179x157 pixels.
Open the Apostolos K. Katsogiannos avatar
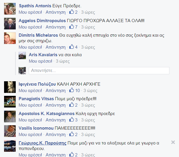(x=10, y=117)
